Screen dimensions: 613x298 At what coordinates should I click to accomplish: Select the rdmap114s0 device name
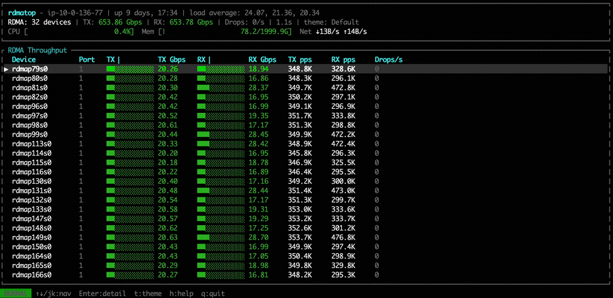pos(31,154)
